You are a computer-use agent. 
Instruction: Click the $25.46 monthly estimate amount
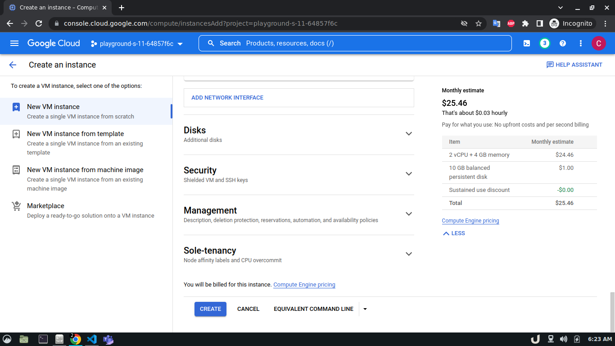pos(455,103)
